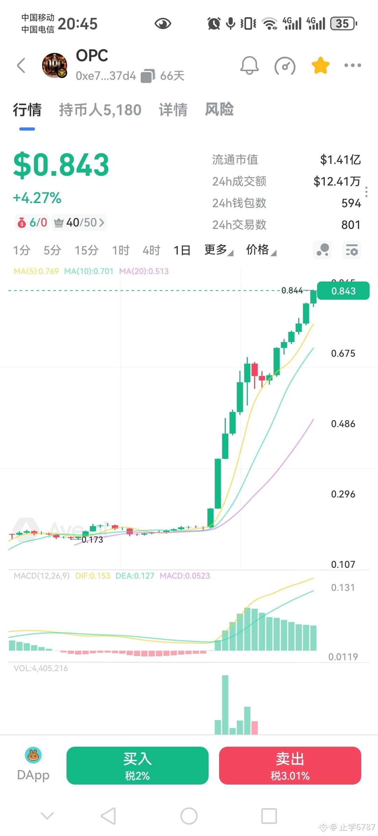The image size is (378, 836).
Task: Tap the back arrow to leave OPC page
Action: [21, 65]
